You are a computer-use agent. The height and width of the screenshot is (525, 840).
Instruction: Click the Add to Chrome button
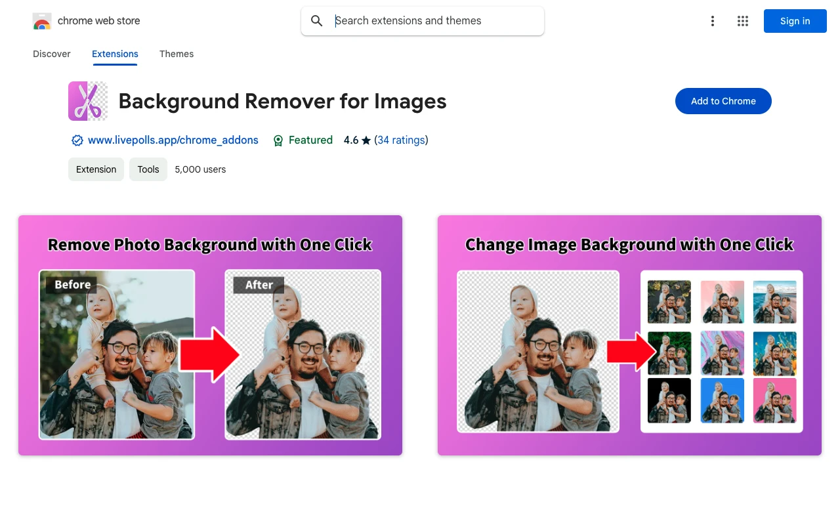click(x=723, y=101)
